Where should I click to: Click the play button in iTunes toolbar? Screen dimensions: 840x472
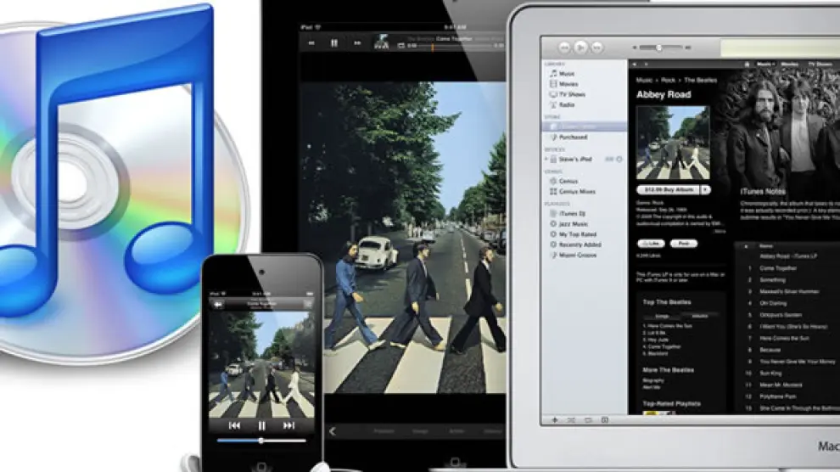(580, 48)
